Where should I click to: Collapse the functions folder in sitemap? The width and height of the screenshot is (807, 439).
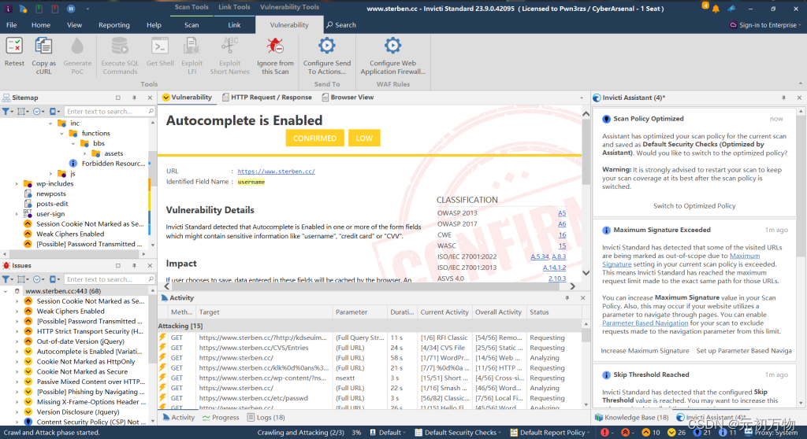pos(61,133)
